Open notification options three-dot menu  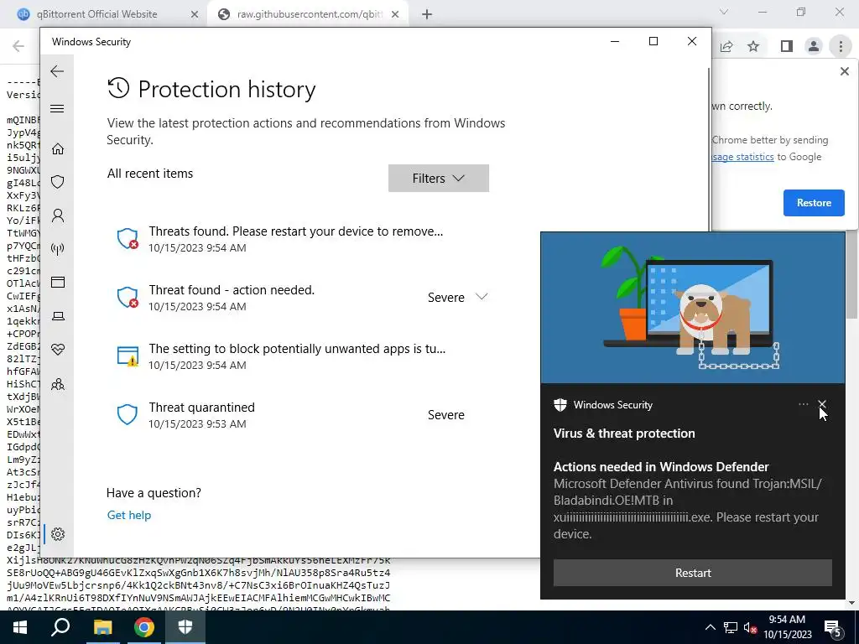click(x=803, y=404)
